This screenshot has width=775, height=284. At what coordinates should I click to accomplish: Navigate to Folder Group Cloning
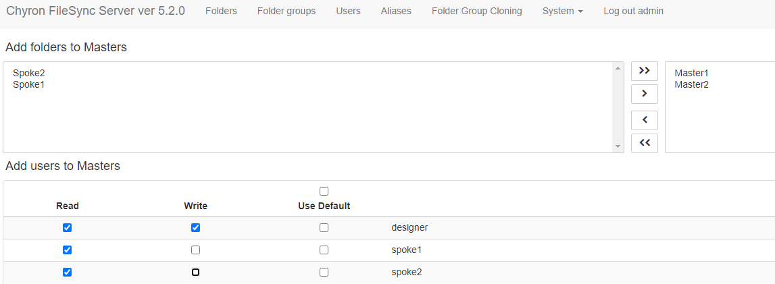pos(476,11)
